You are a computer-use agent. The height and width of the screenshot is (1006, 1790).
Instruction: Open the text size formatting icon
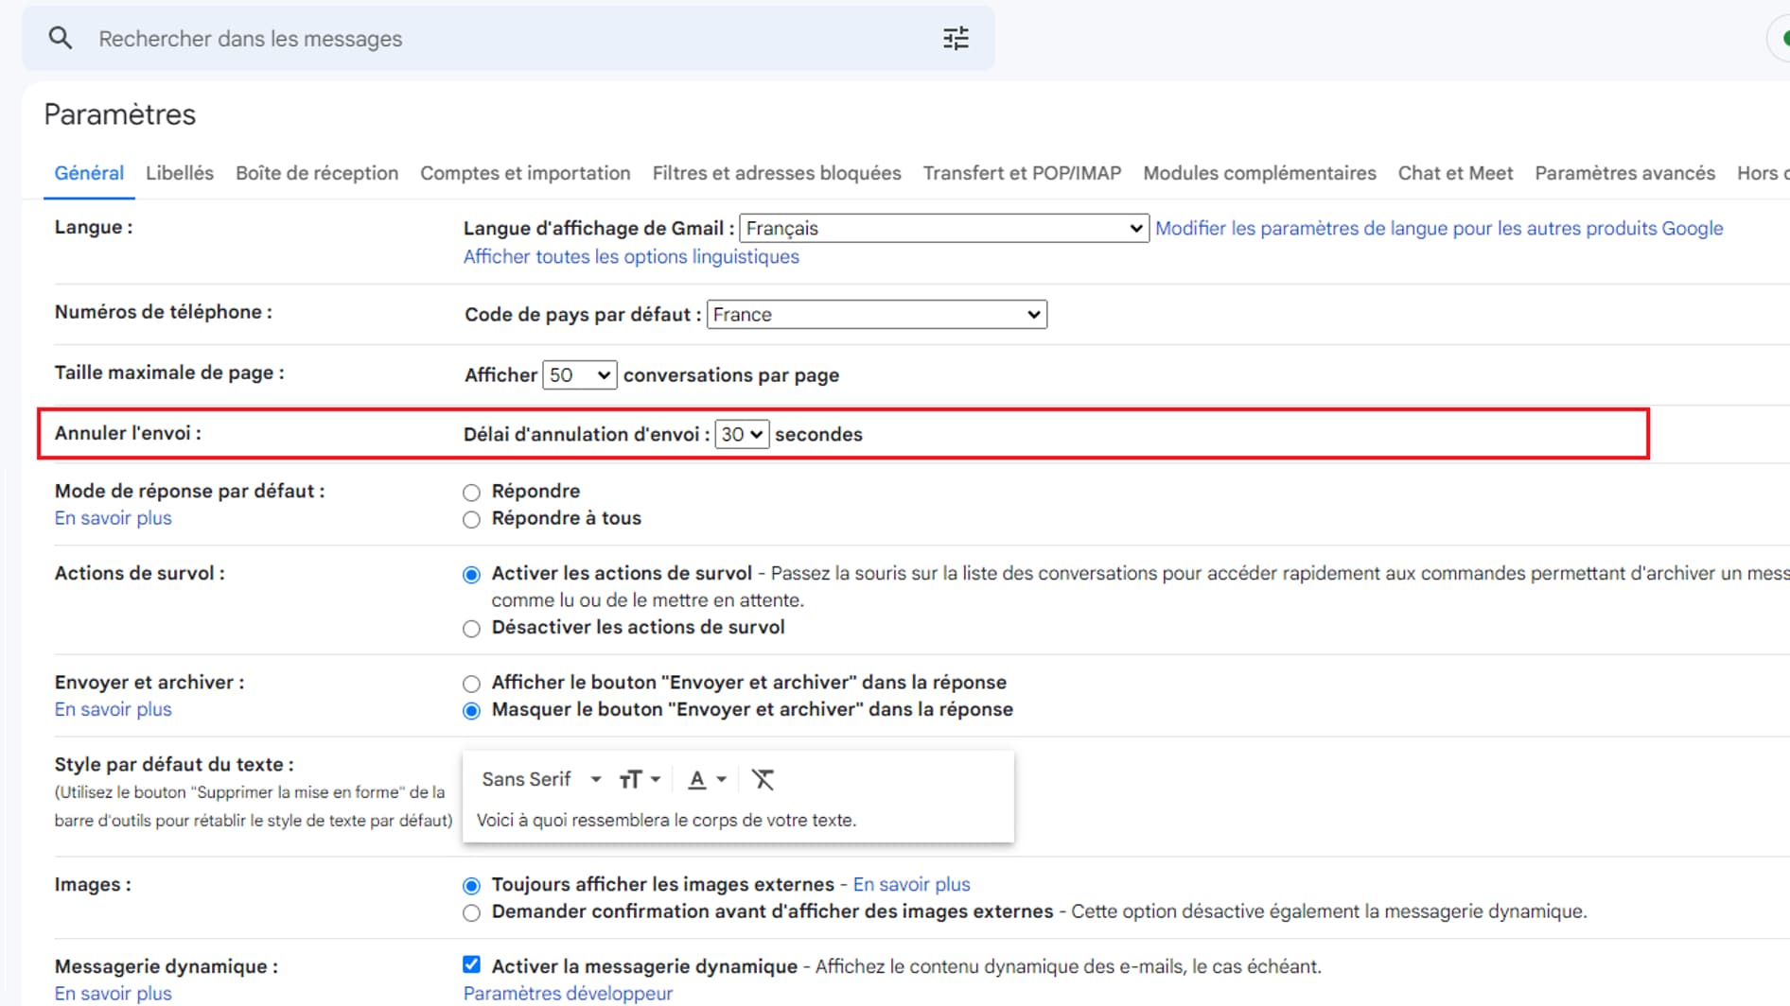(x=639, y=780)
